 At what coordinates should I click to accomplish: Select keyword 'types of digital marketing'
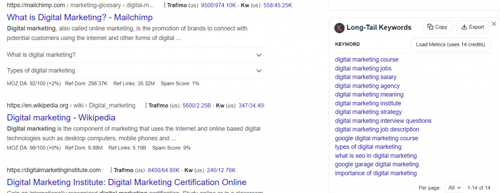tap(368, 147)
